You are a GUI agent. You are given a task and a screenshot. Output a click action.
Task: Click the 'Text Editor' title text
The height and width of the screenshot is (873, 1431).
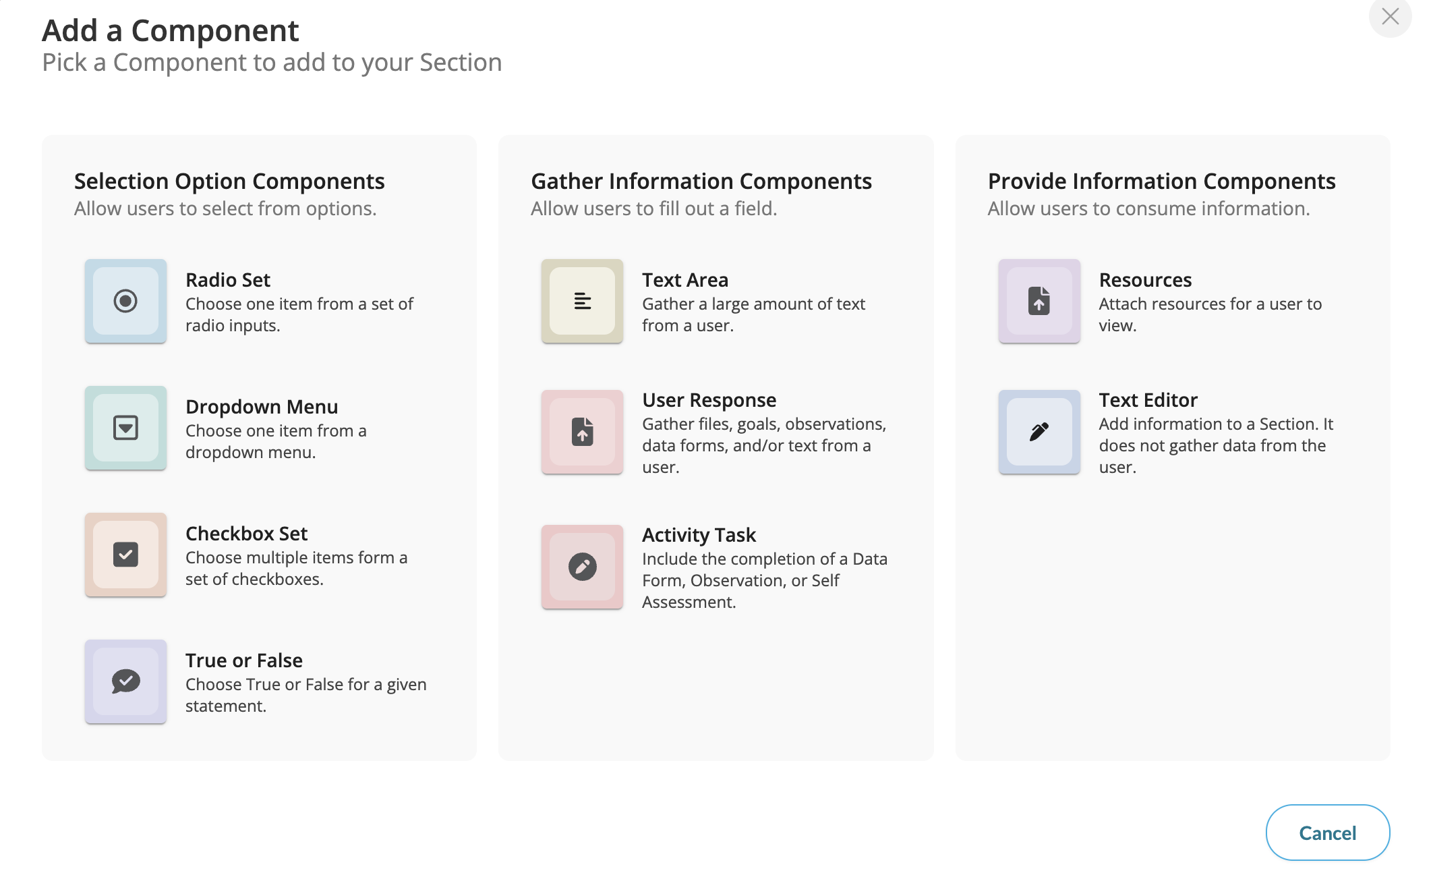tap(1148, 399)
